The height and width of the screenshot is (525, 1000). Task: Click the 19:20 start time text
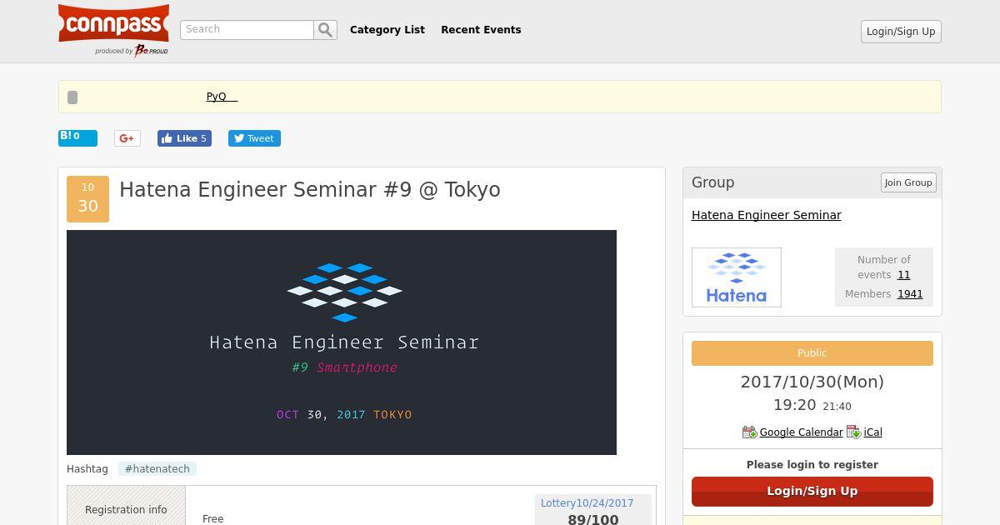pyautogui.click(x=795, y=405)
